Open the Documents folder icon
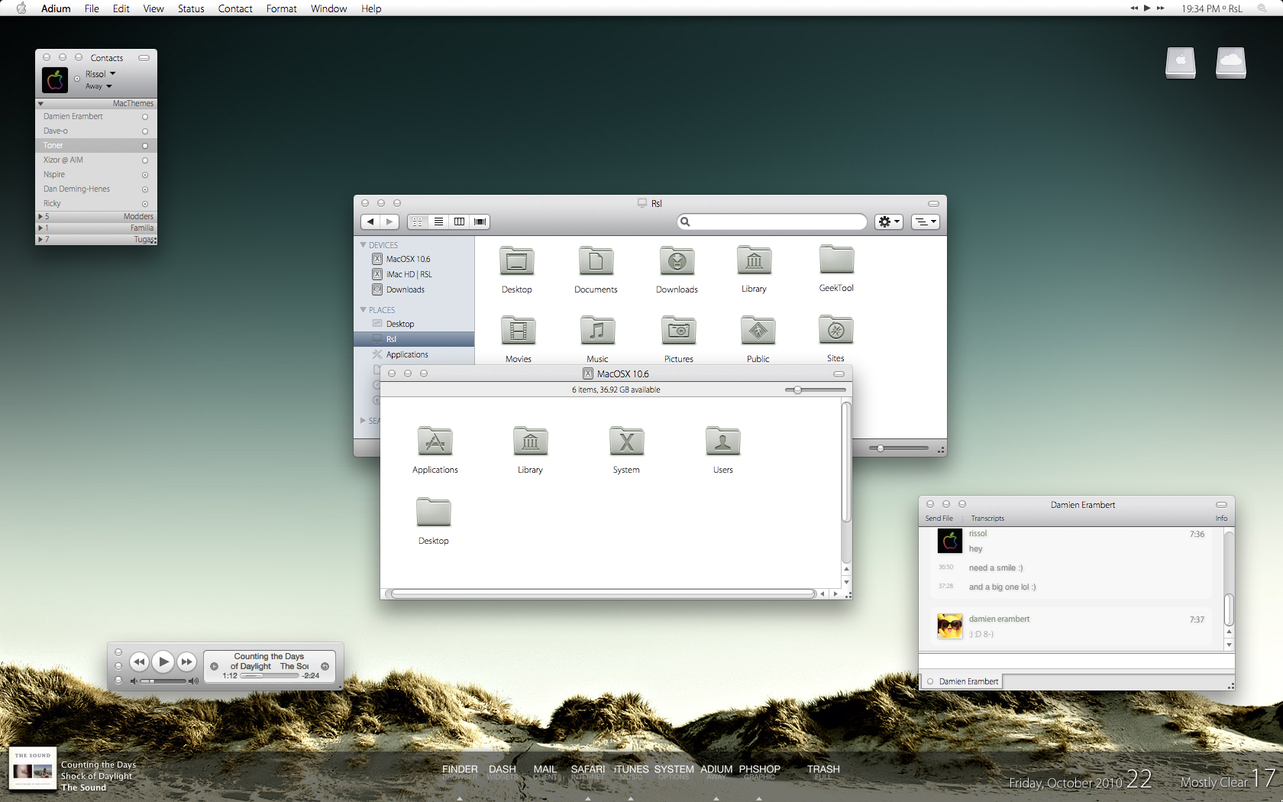Image resolution: width=1283 pixels, height=802 pixels. tap(596, 262)
